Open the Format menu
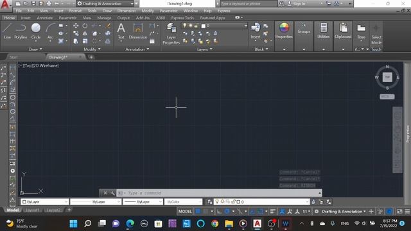Image resolution: width=411 pixels, height=231 pixels. pos(75,11)
